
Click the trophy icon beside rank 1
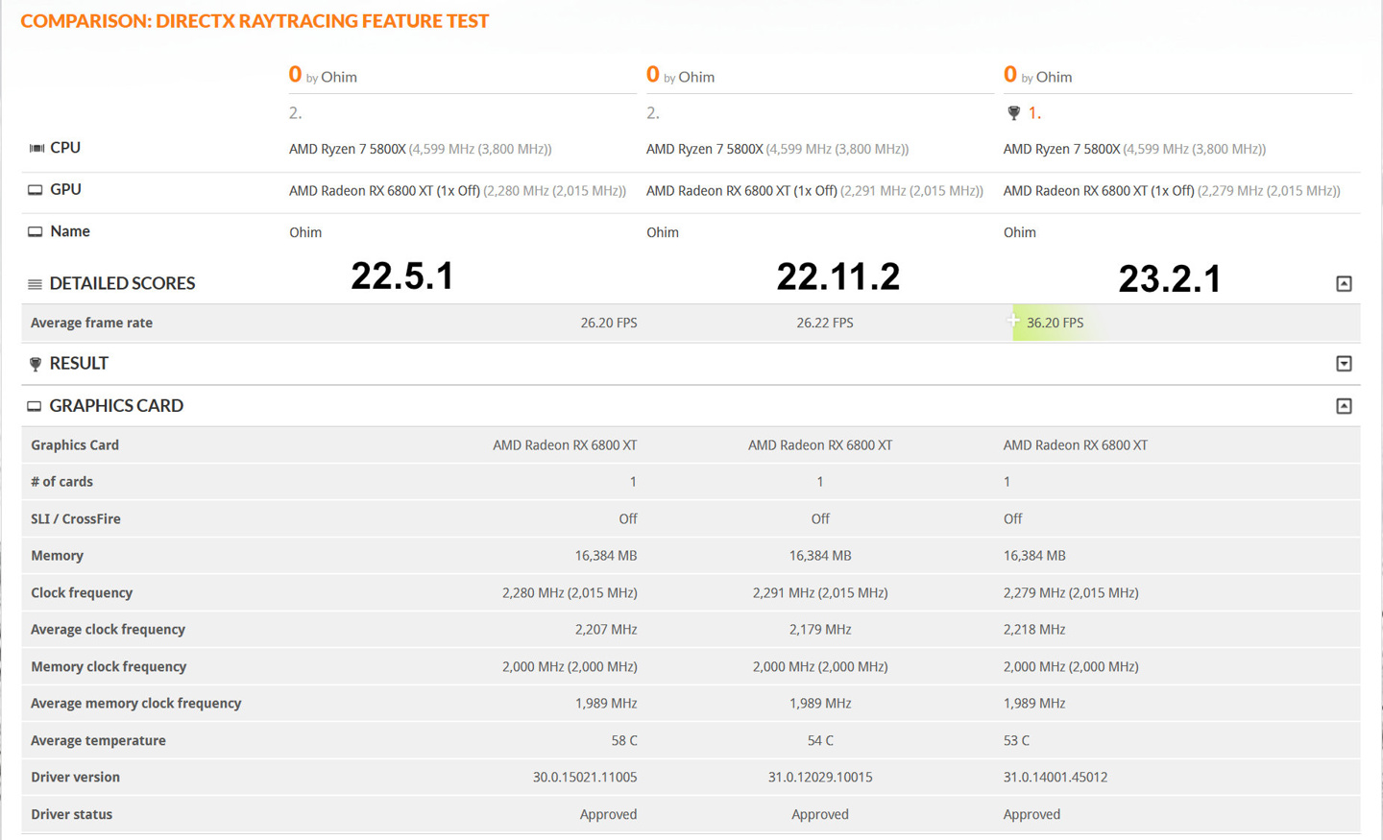point(1013,113)
